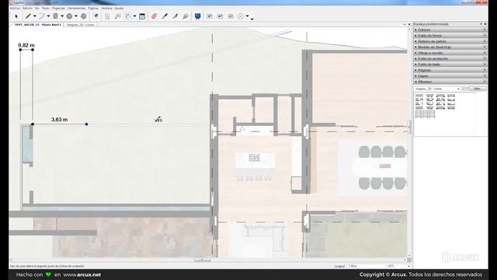Pick the Circle shape tool

tap(69, 16)
